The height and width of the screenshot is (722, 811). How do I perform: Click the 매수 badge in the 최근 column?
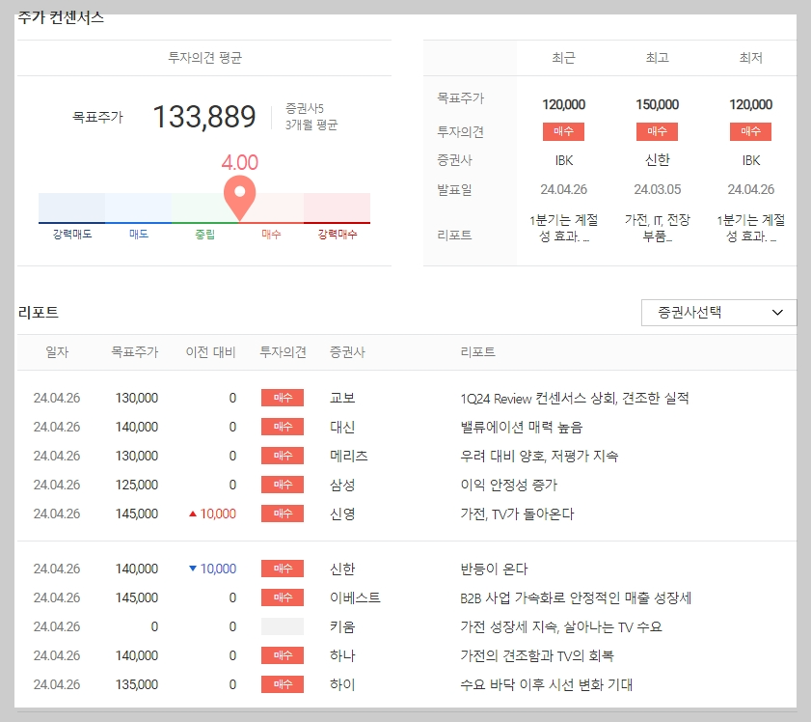point(564,131)
